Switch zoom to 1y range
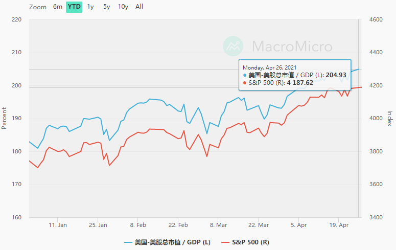The width and height of the screenshot is (396, 250). point(90,7)
